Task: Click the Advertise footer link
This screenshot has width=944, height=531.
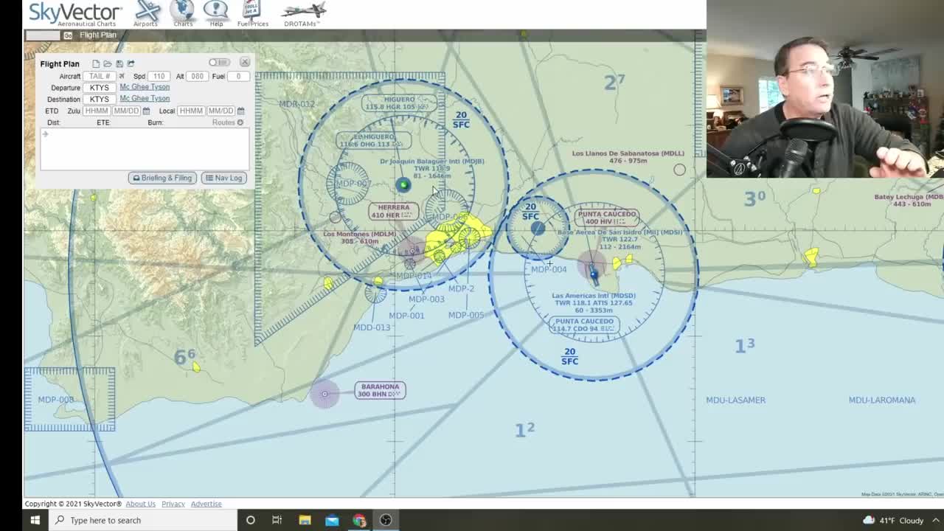Action: pyautogui.click(x=206, y=504)
